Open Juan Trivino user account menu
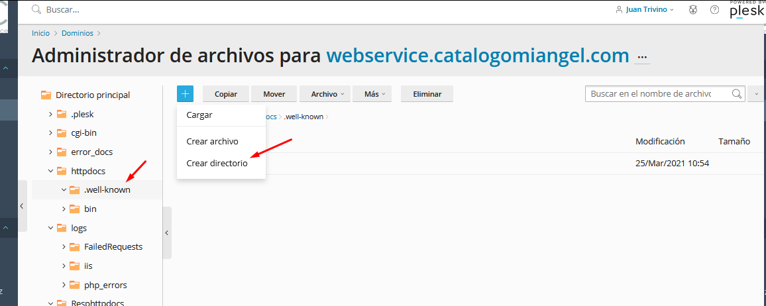The width and height of the screenshot is (766, 306). (644, 10)
